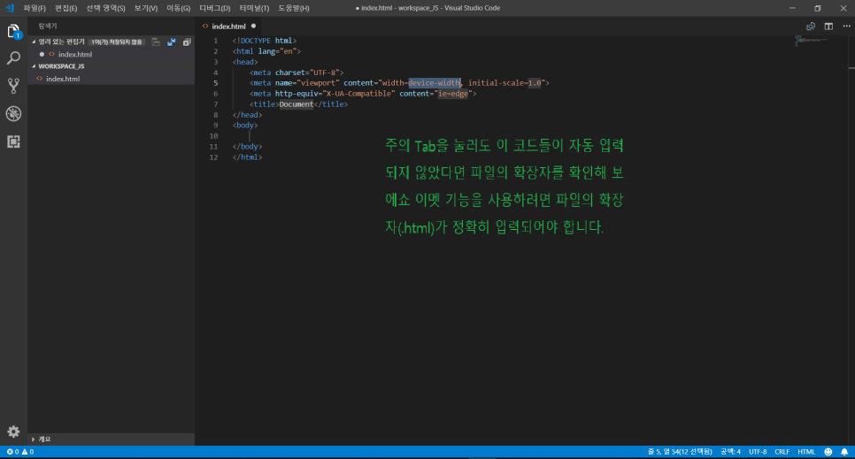
Task: Open the 디버그(D) menu
Action: 215,8
